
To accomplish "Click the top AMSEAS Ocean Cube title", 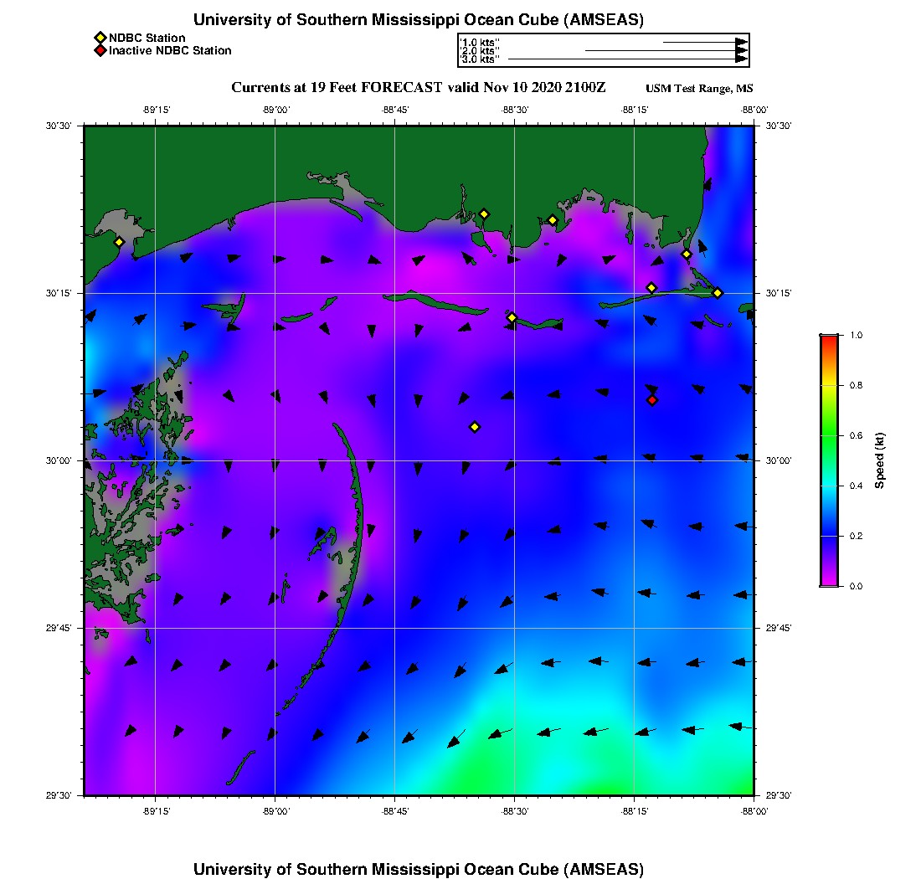I will (419, 19).
